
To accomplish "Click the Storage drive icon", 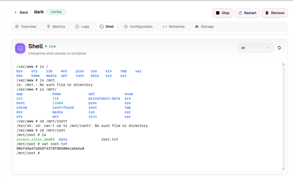I will 197,27.
